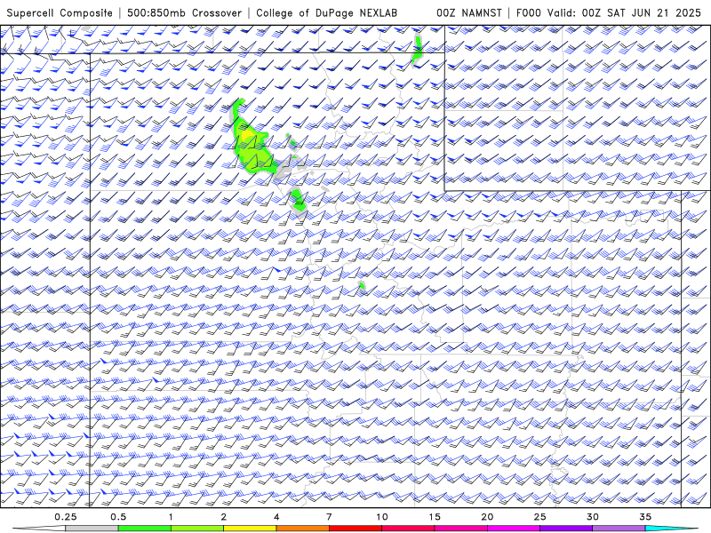Click the '35' legend value
711x533 pixels.
pyautogui.click(x=645, y=517)
